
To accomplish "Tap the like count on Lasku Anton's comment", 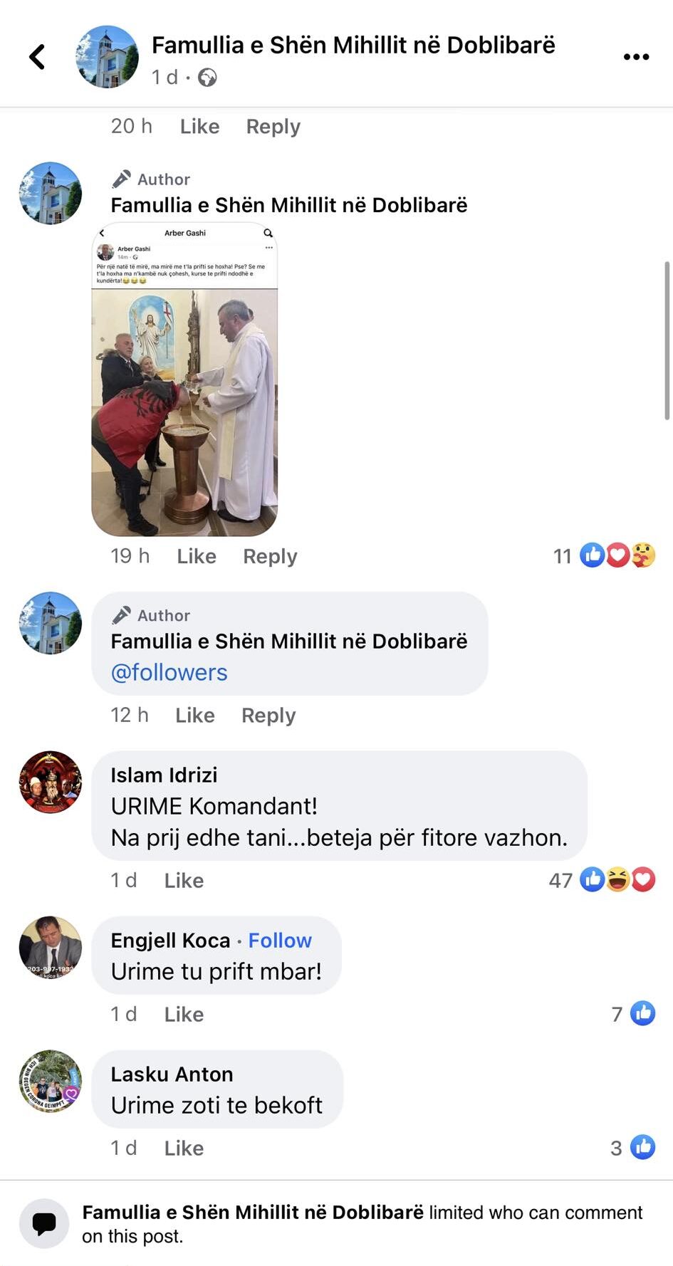I will tap(632, 1147).
